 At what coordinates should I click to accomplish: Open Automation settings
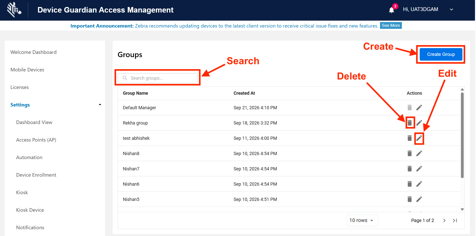click(29, 157)
